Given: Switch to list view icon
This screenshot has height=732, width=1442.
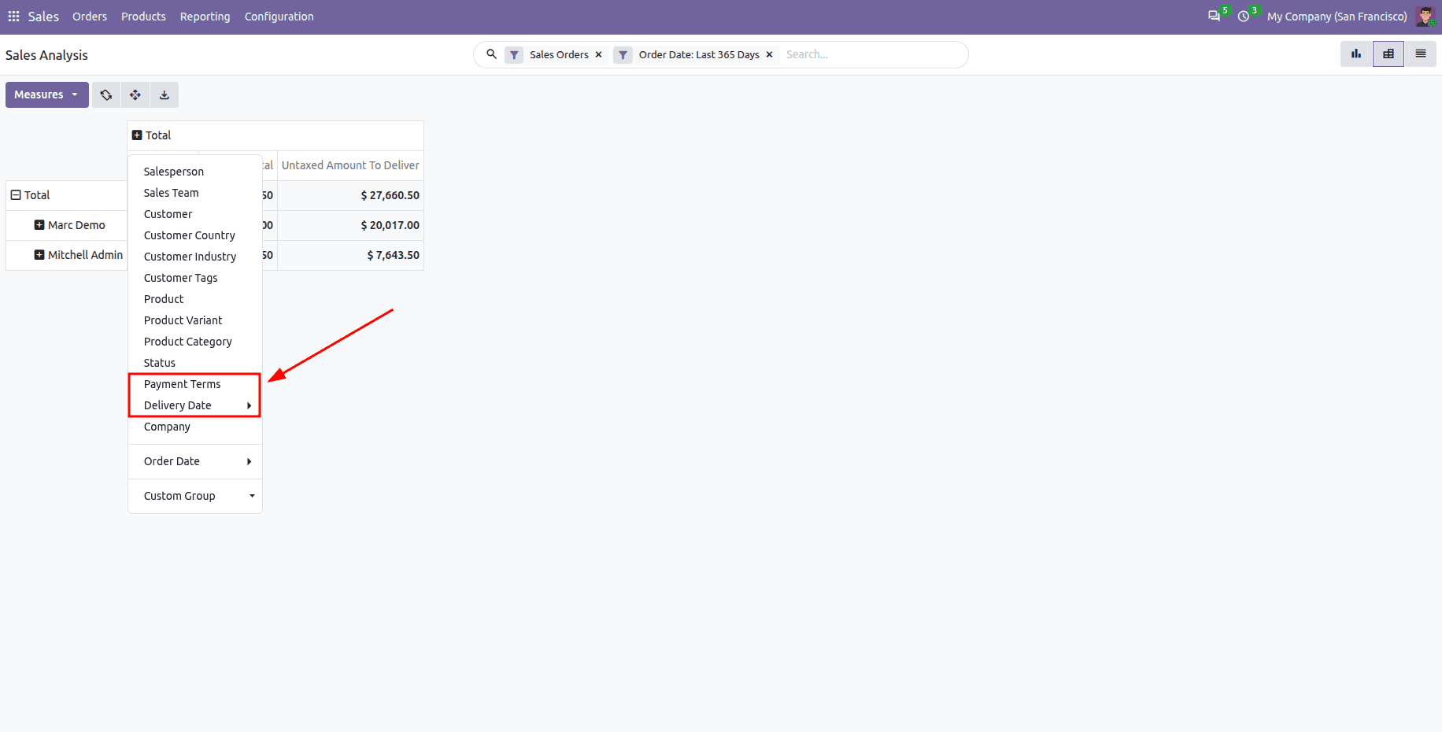Looking at the screenshot, I should [1421, 54].
